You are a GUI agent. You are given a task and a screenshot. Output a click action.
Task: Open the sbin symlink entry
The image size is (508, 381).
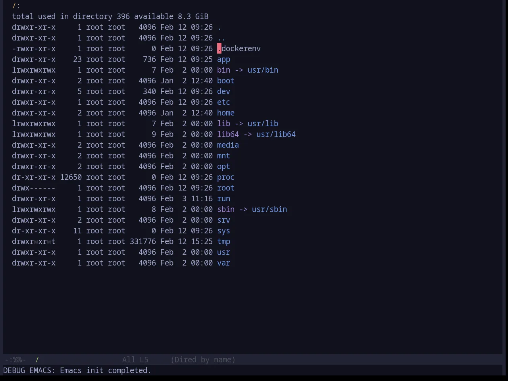[x=226, y=210]
